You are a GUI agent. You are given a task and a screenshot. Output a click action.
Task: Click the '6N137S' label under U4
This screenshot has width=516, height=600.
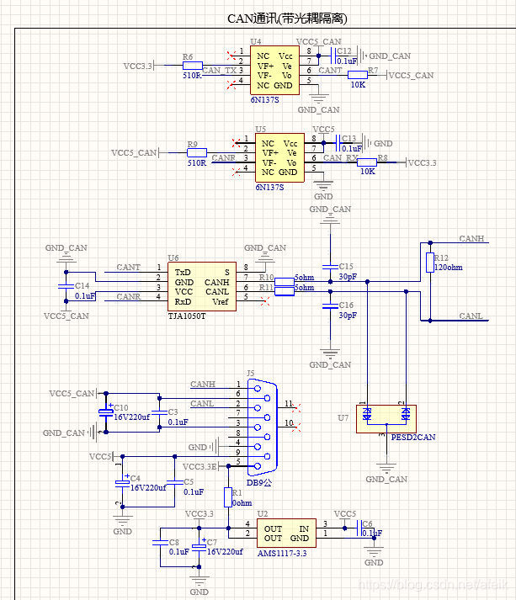(264, 100)
